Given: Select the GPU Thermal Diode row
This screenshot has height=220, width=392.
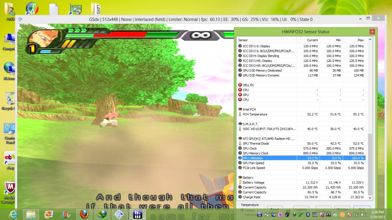Looking at the screenshot, I should [x=301, y=143].
